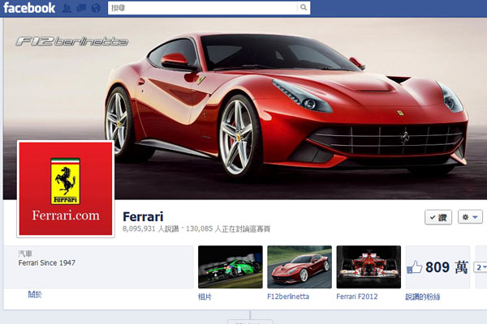Open the 相片 photos tab

(206, 297)
